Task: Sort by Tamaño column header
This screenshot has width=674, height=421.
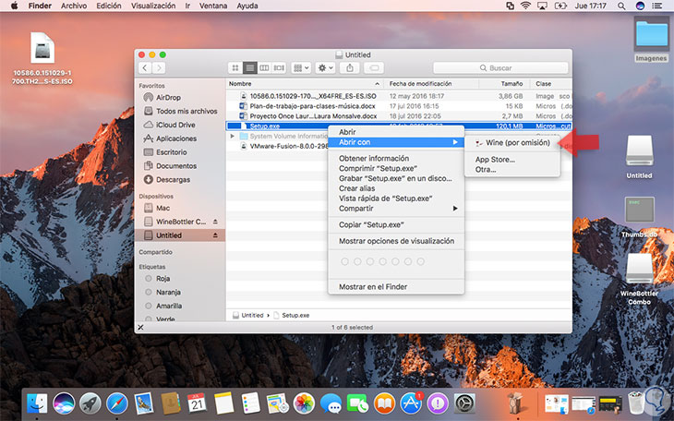Action: click(x=506, y=84)
